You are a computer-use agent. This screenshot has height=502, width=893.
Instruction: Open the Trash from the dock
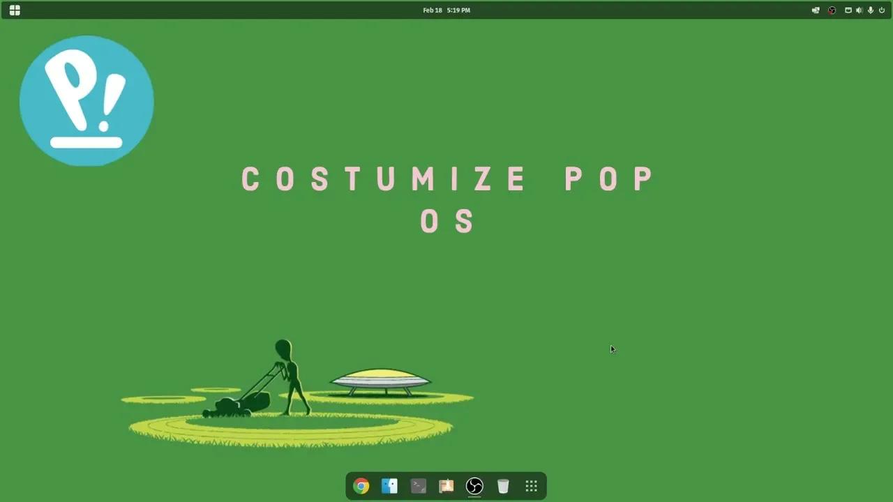[503, 486]
